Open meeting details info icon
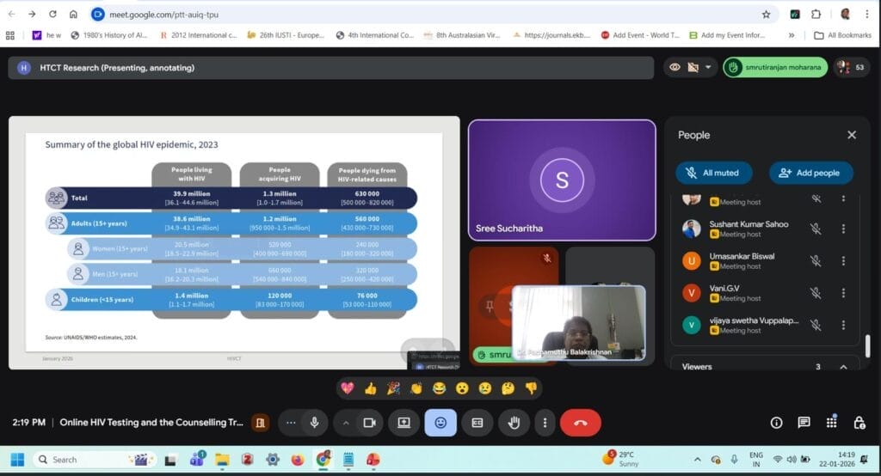881x476 pixels. coord(776,423)
